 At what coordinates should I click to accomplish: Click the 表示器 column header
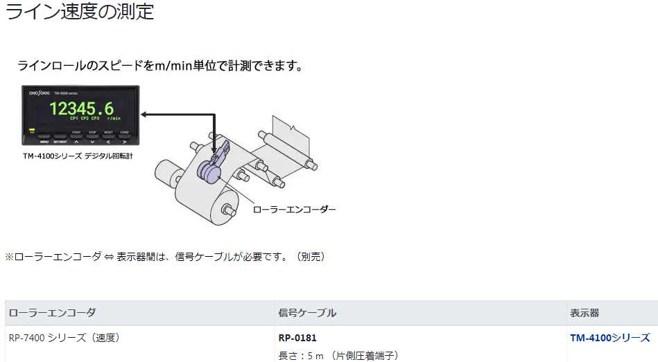click(584, 313)
